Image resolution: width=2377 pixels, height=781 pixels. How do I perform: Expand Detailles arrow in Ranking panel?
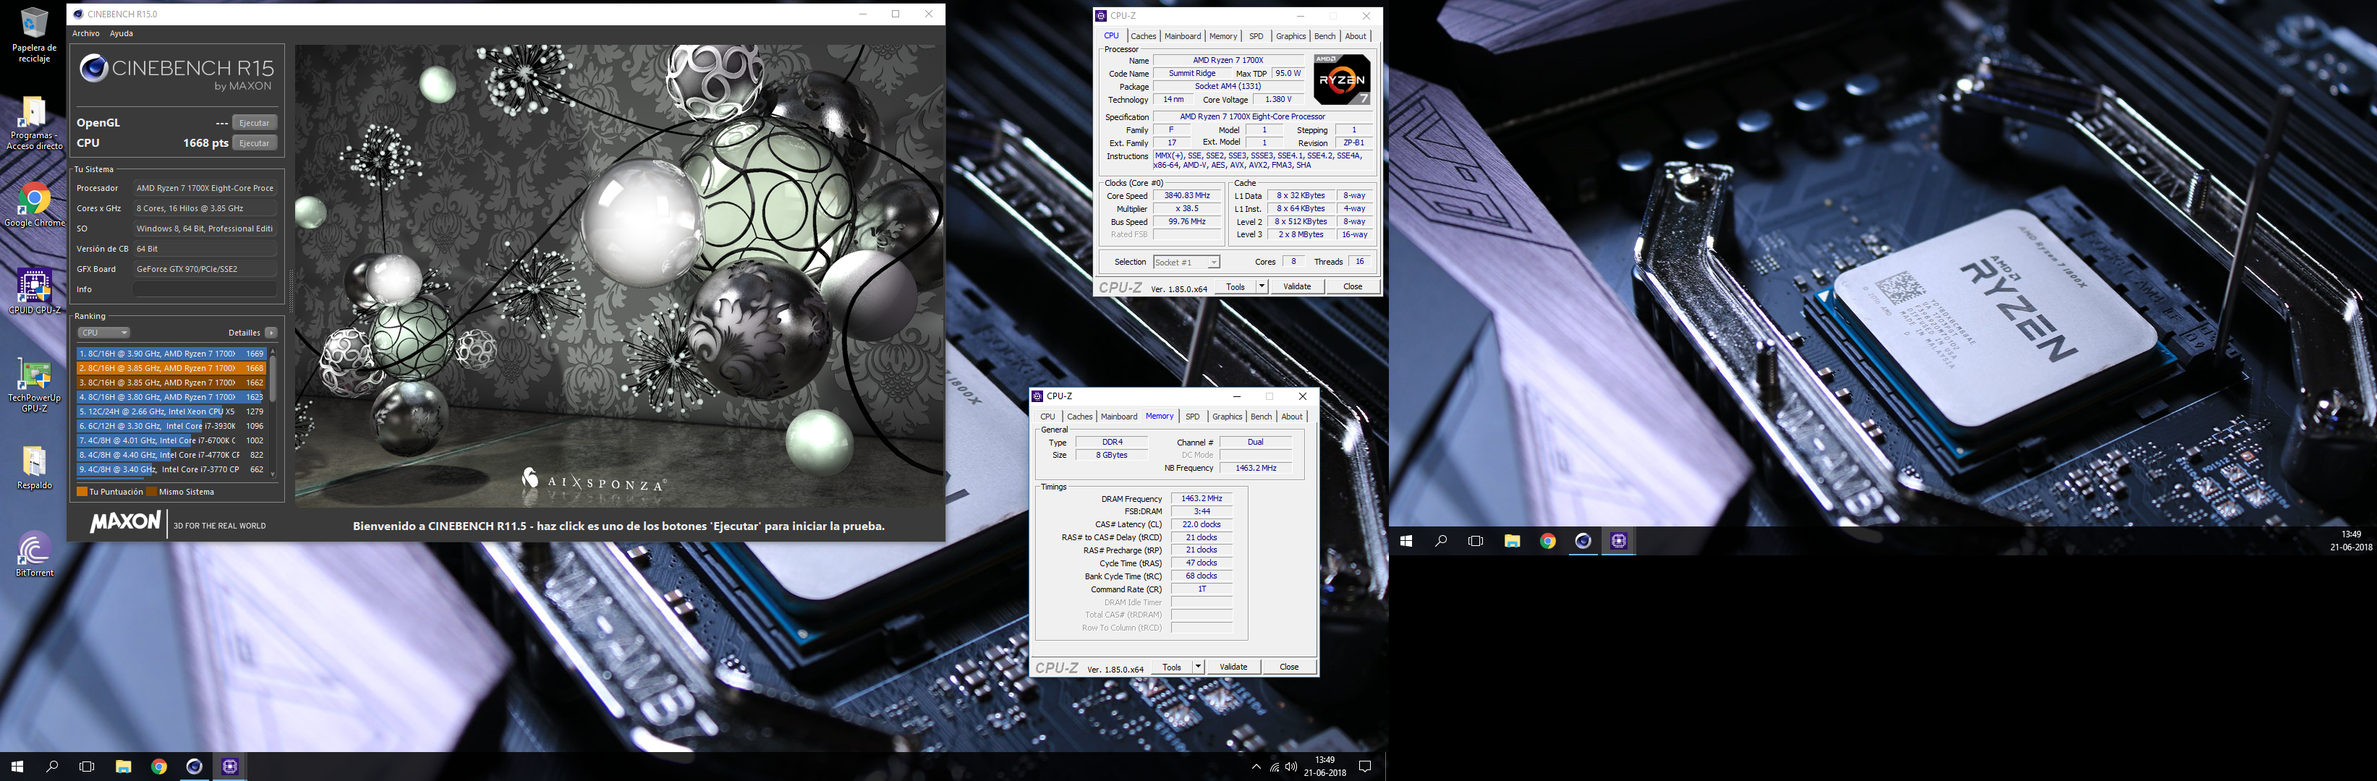pos(271,333)
